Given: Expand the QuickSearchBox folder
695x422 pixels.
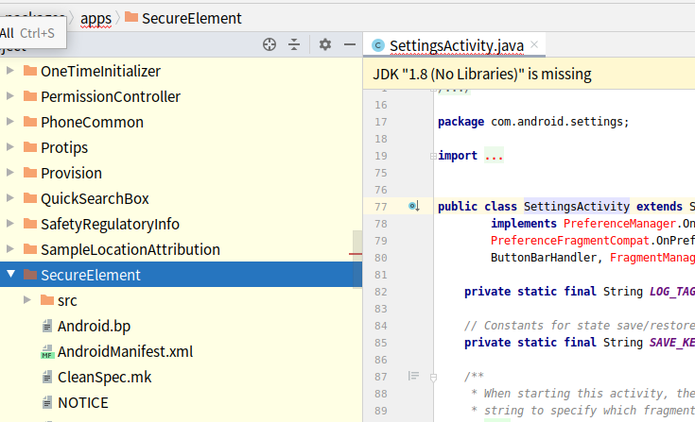Looking at the screenshot, I should [x=10, y=198].
